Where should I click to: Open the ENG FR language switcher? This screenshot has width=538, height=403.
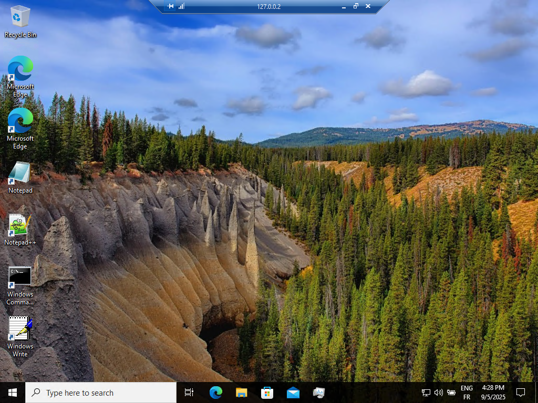466,392
